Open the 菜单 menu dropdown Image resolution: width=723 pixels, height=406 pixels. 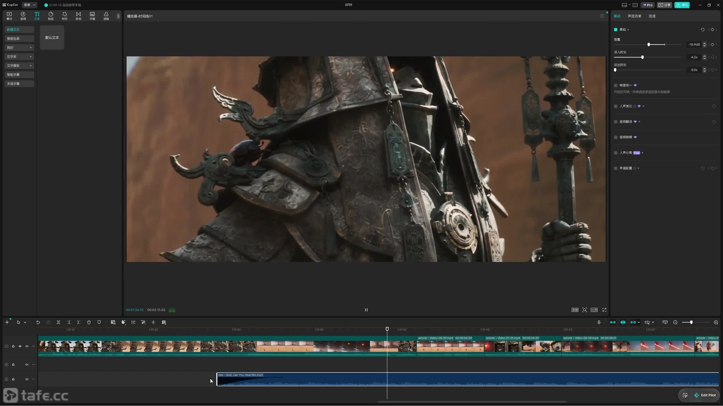(x=29, y=5)
